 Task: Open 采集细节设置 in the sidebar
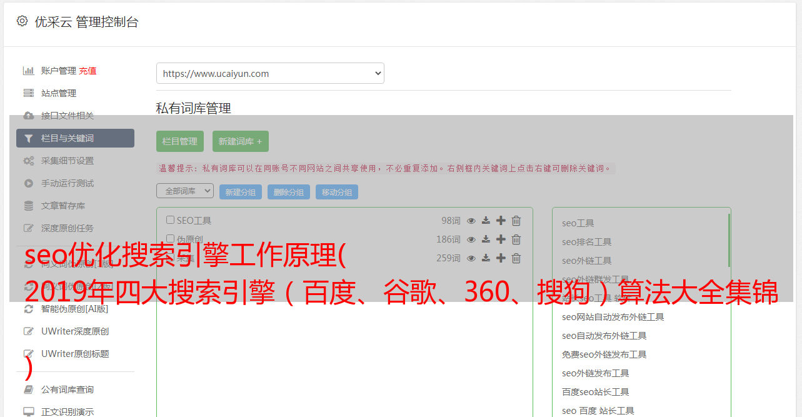point(68,161)
